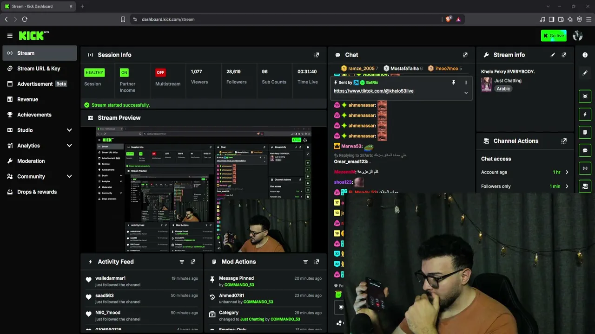The width and height of the screenshot is (595, 334).
Task: Open Followers only chat access setting
Action: [525, 186]
